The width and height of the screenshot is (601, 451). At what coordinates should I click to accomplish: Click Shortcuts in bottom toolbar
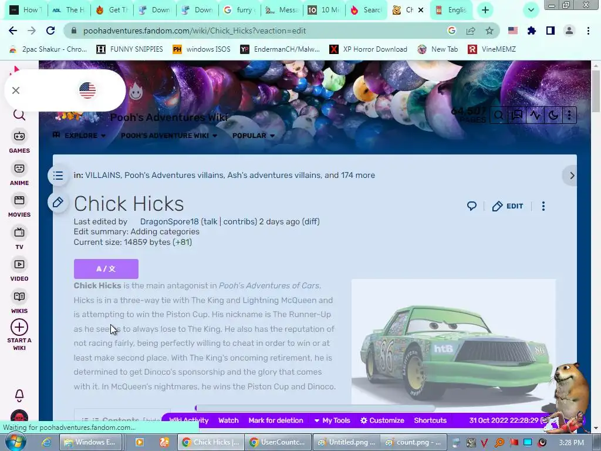tap(430, 420)
